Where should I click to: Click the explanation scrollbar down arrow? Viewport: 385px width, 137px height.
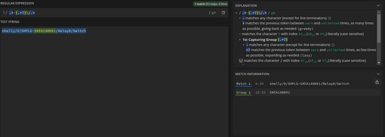pyautogui.click(x=379, y=63)
